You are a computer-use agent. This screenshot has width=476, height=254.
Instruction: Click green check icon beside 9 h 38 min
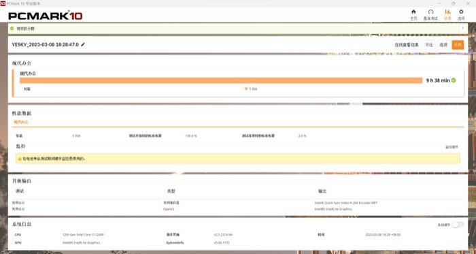point(454,80)
